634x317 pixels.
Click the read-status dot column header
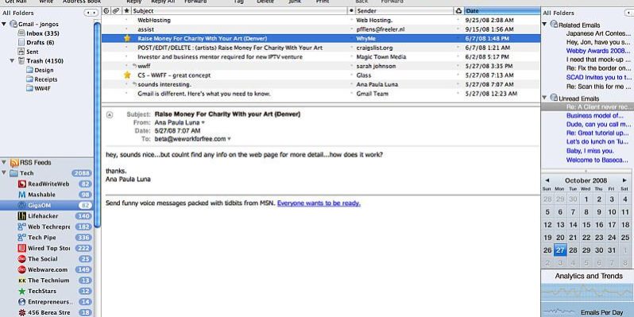[351, 11]
